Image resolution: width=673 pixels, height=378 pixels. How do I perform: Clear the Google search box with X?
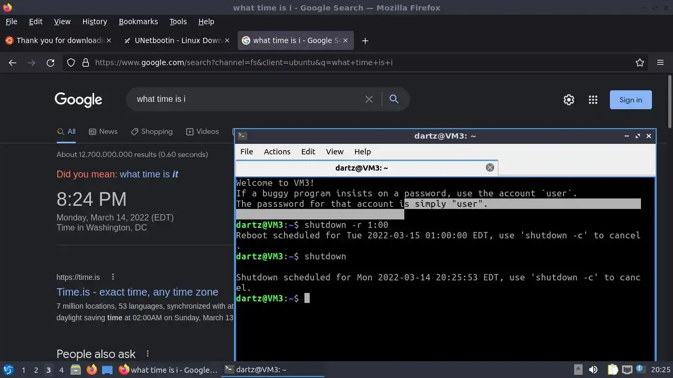[369, 99]
